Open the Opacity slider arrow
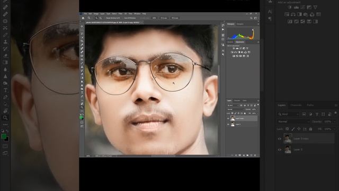 click(x=257, y=109)
